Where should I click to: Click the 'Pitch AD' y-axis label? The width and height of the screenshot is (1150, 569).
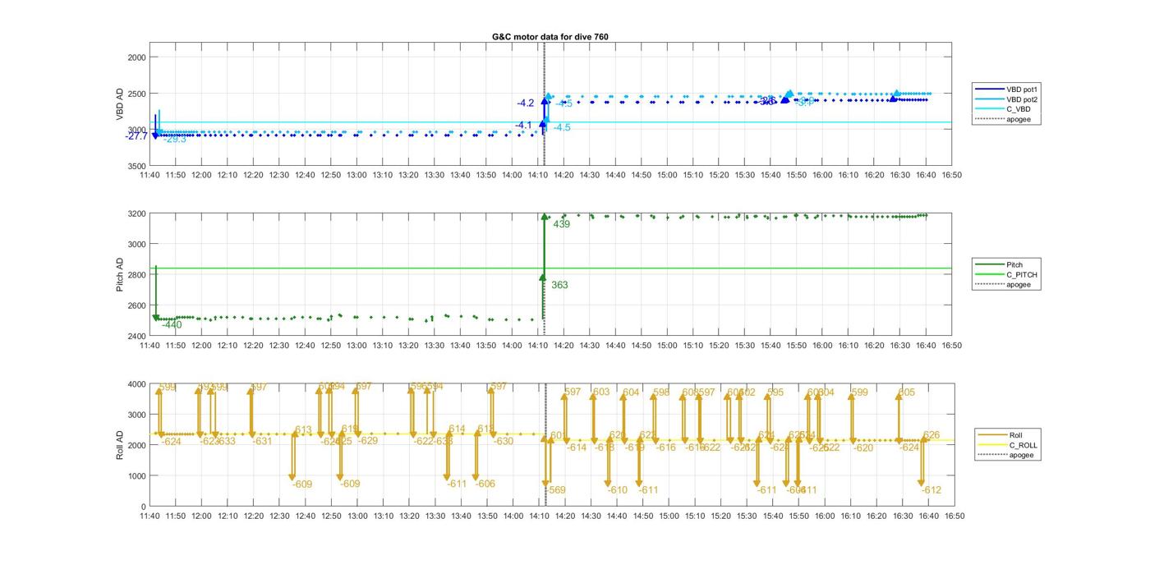tap(120, 275)
